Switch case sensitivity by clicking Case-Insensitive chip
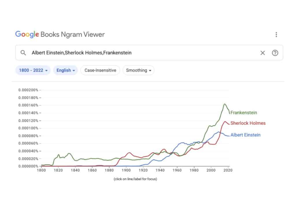This screenshot has height=209, width=296. pos(100,70)
